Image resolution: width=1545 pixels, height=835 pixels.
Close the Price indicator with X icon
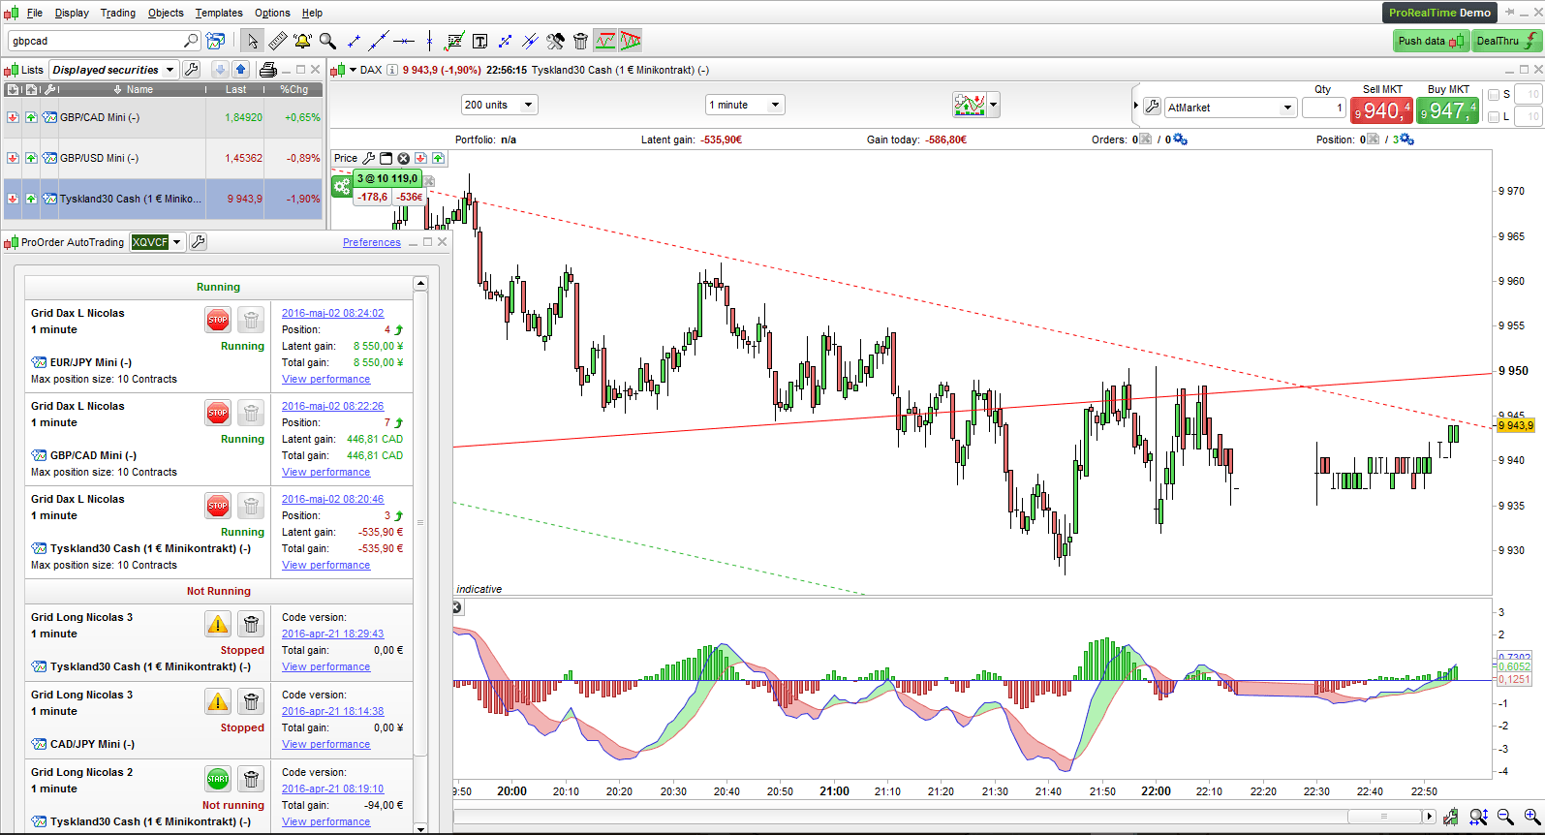tap(404, 158)
